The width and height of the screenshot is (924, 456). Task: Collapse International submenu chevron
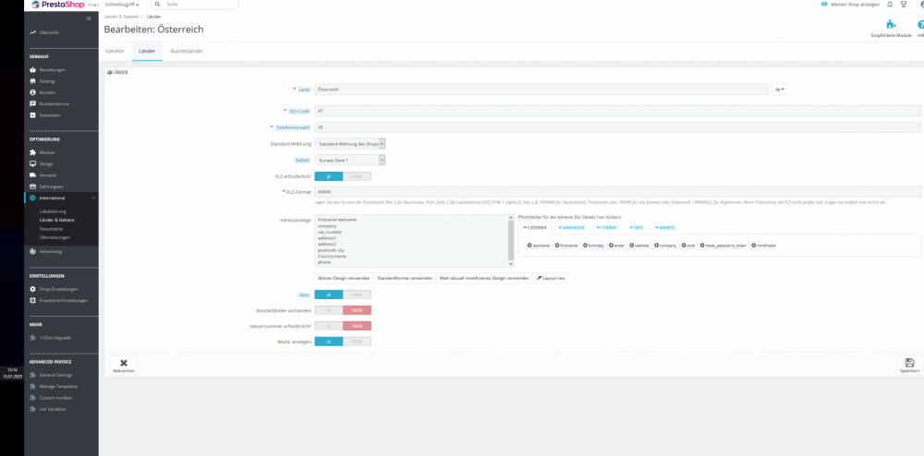(93, 198)
